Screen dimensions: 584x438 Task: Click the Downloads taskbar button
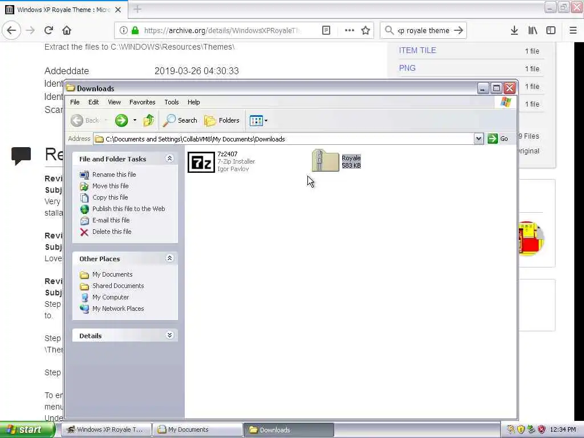coord(289,430)
